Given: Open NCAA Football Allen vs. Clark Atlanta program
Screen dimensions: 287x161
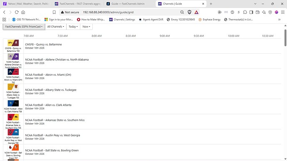Looking at the screenshot, I should pos(152,107).
